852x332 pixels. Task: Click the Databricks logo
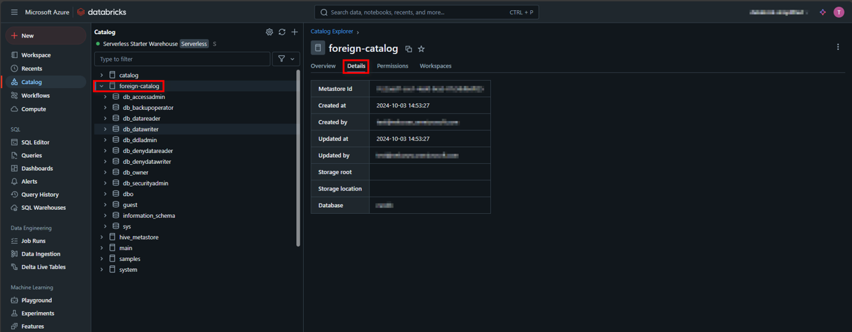pyautogui.click(x=102, y=12)
